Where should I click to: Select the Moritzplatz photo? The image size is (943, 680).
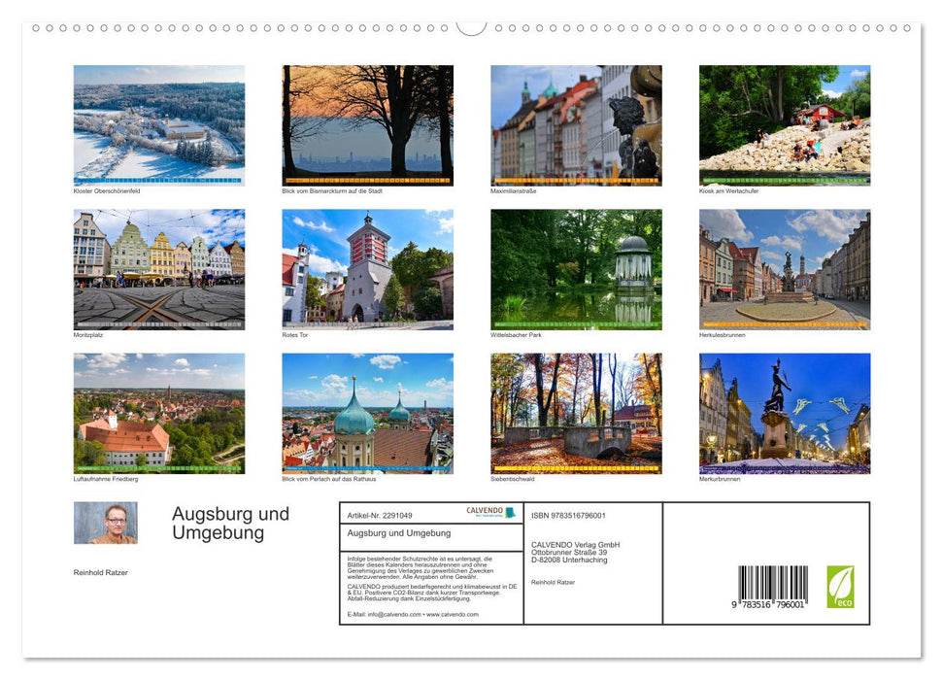[158, 269]
